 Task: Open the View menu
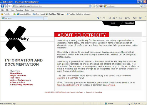click(x=12, y=10)
